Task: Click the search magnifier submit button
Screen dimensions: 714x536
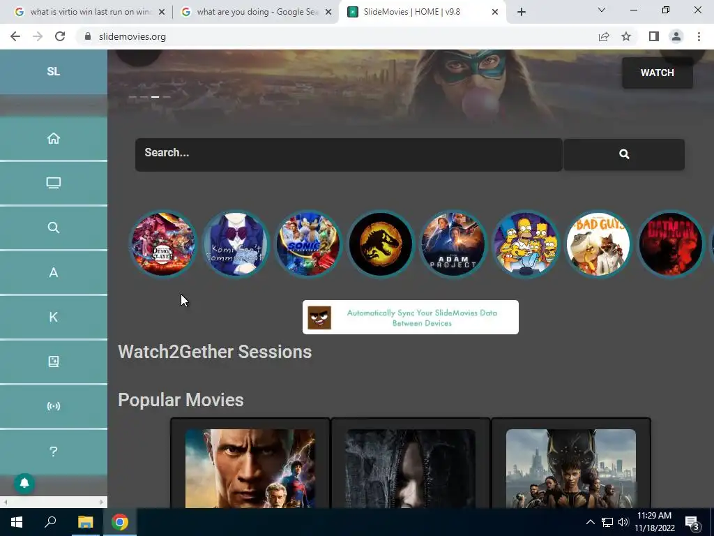Action: 624,154
